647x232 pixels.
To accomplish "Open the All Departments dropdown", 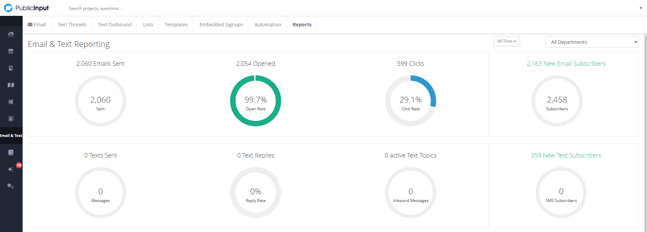I will [x=592, y=42].
